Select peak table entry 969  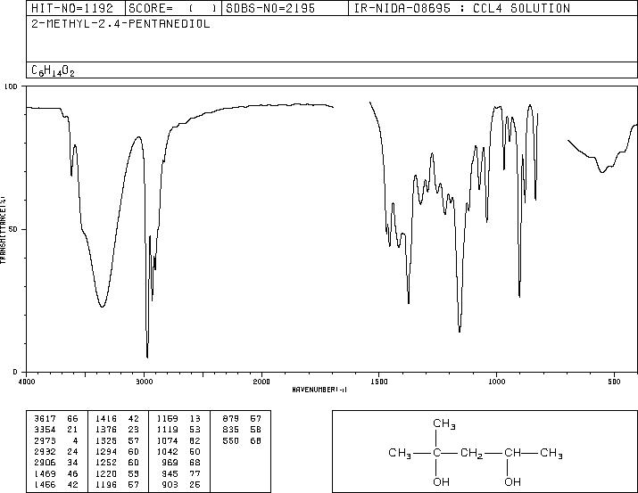coord(170,463)
